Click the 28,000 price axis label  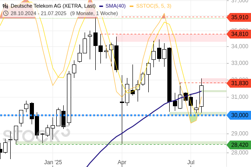point(240,153)
